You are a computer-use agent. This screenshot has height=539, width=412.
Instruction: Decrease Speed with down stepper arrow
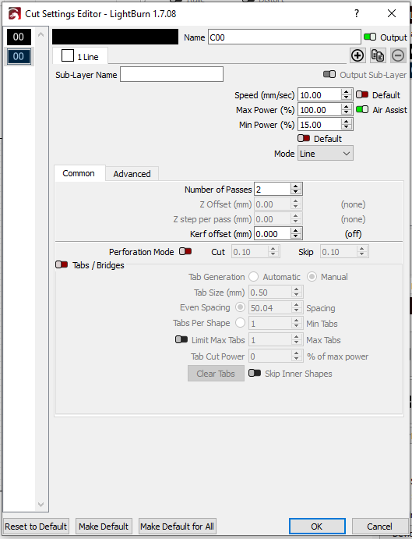(347, 98)
